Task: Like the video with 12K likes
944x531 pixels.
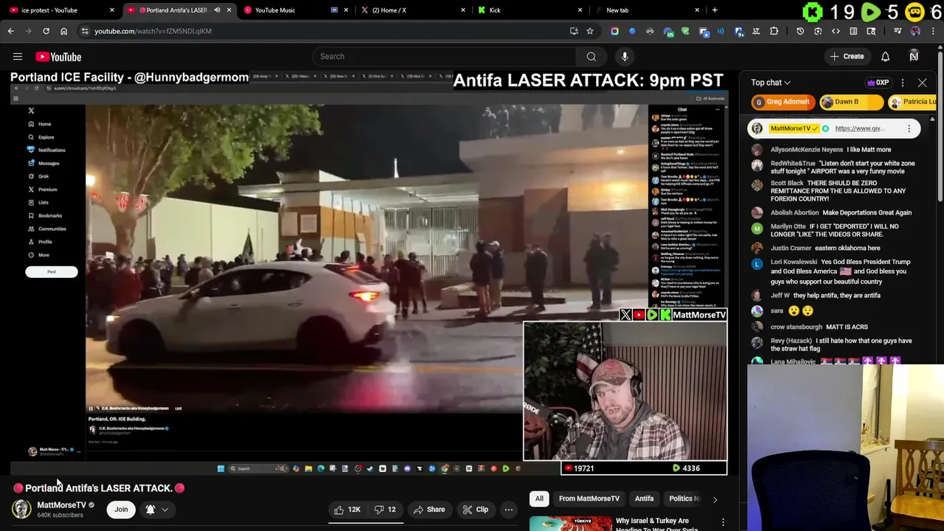Action: (347, 510)
